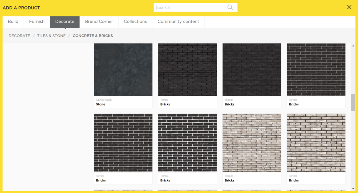Grab the vertical scrollbar thumb
The image size is (358, 193).
[x=353, y=102]
